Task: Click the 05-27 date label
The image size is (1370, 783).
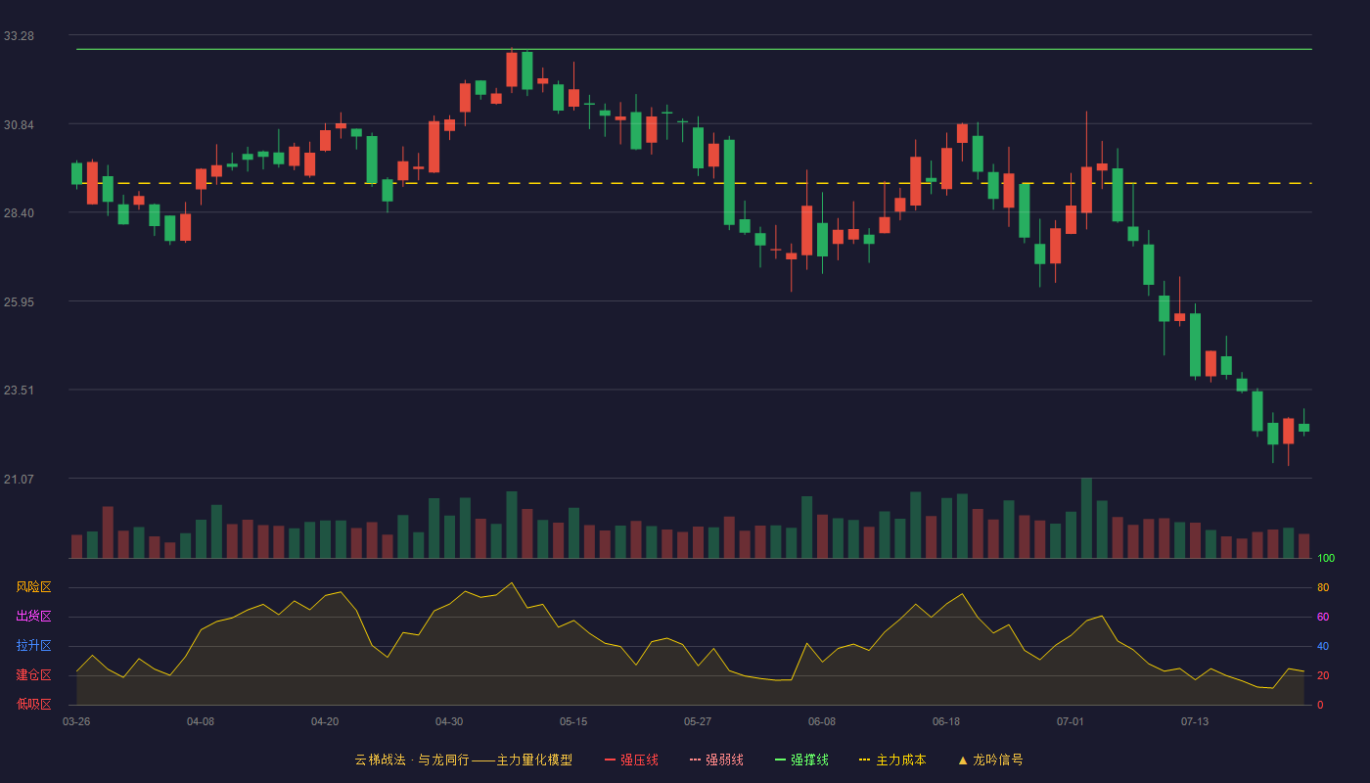Action: pyautogui.click(x=698, y=721)
